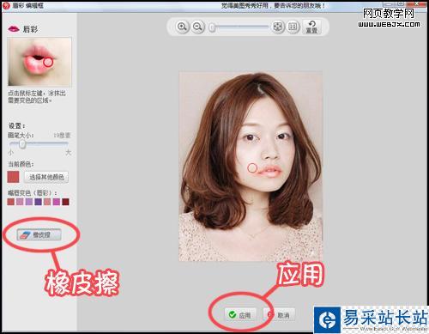
Task: Click the 画笔大小 brush size slider handle
Action: pyautogui.click(x=22, y=144)
